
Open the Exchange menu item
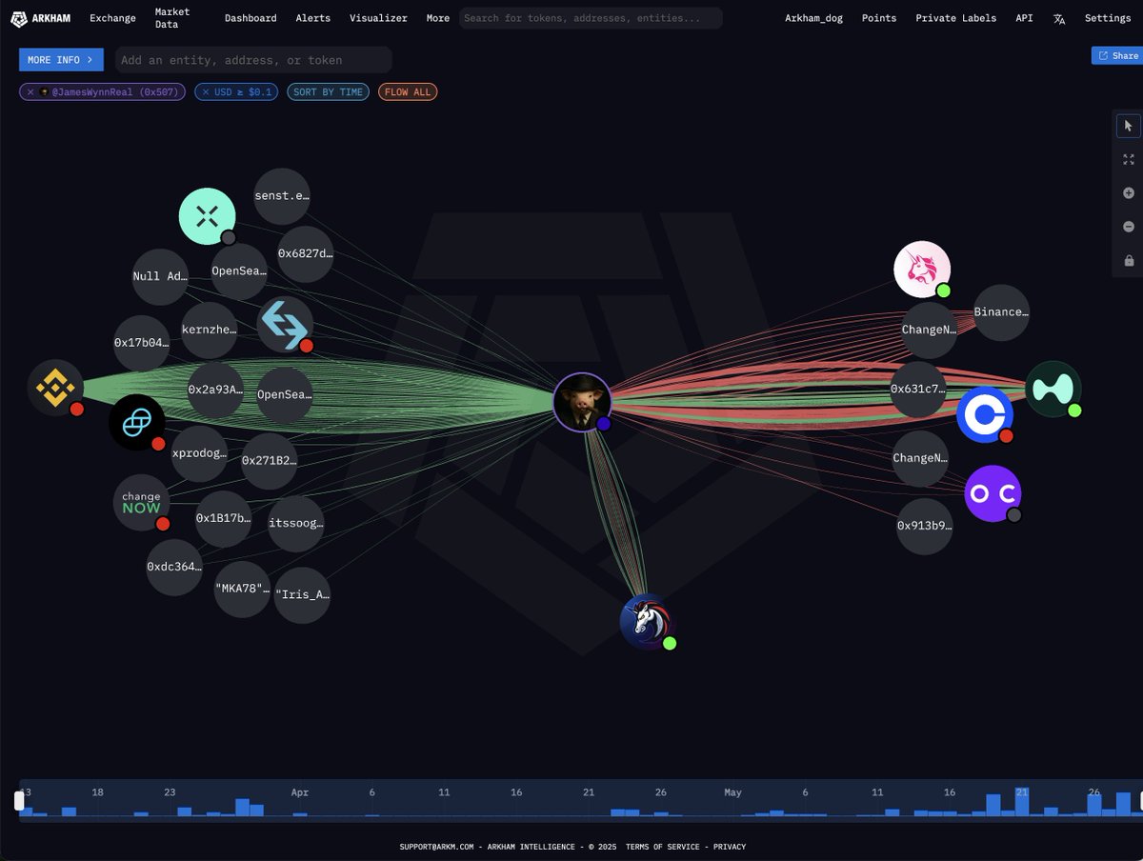coord(112,18)
